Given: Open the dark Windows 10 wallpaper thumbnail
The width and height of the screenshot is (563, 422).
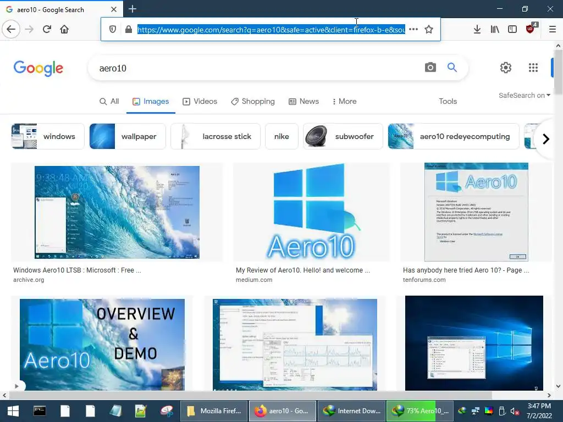Looking at the screenshot, I should pos(474,343).
